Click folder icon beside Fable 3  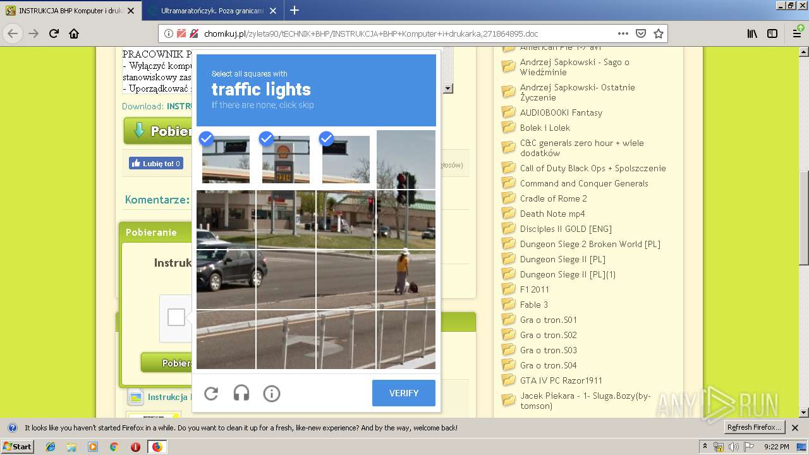coord(508,305)
